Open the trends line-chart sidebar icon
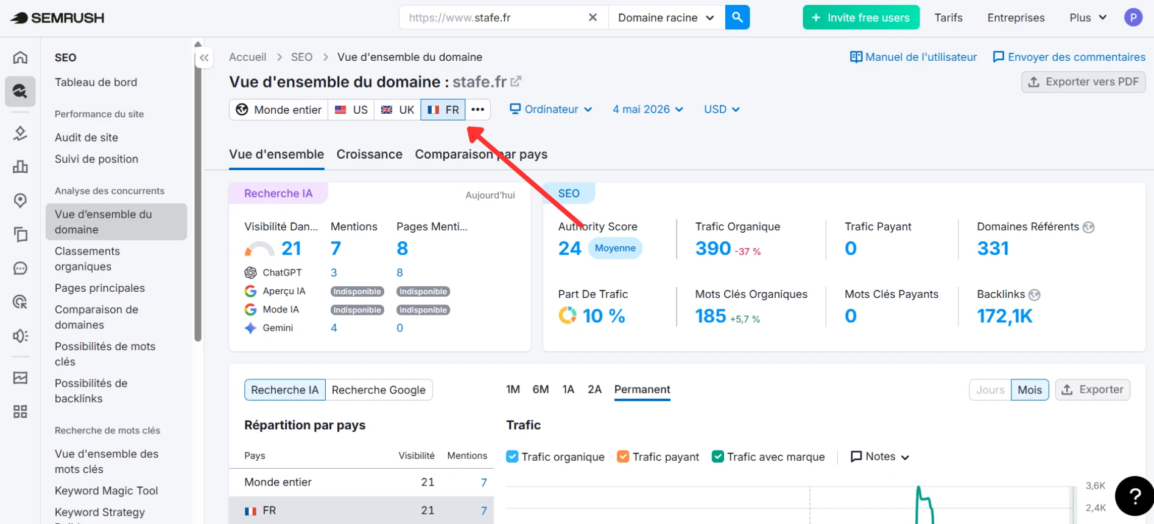1154x524 pixels. (20, 377)
